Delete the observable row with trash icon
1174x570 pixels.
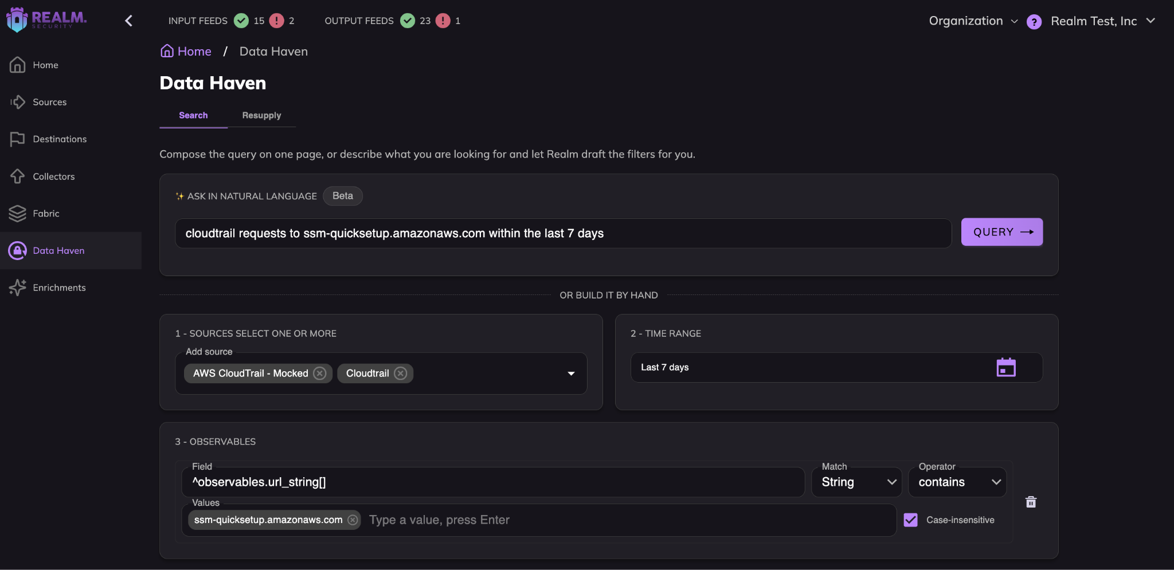click(x=1031, y=502)
